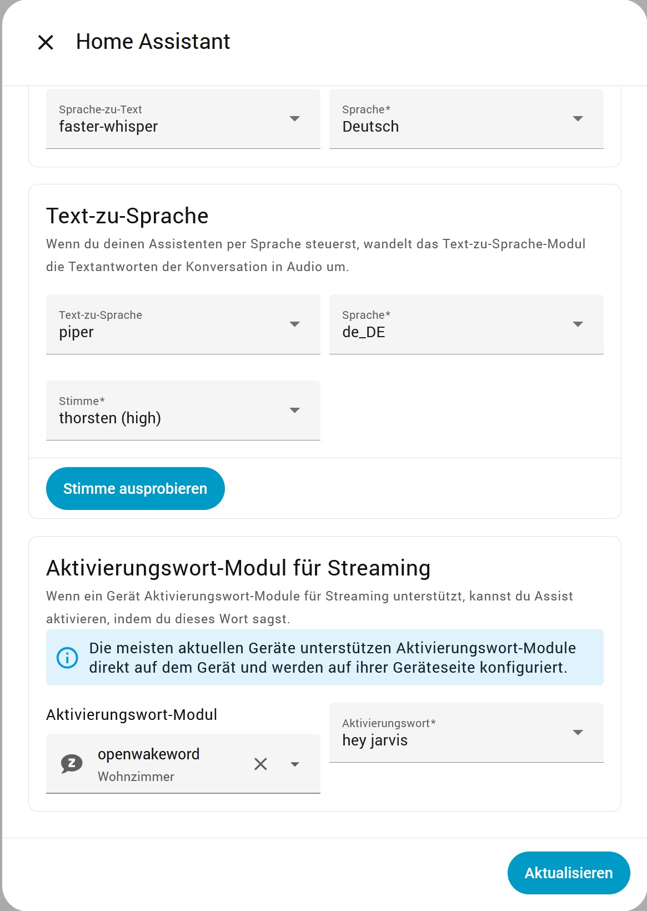
Task: Click the arrow beside de_DE
Action: click(578, 324)
